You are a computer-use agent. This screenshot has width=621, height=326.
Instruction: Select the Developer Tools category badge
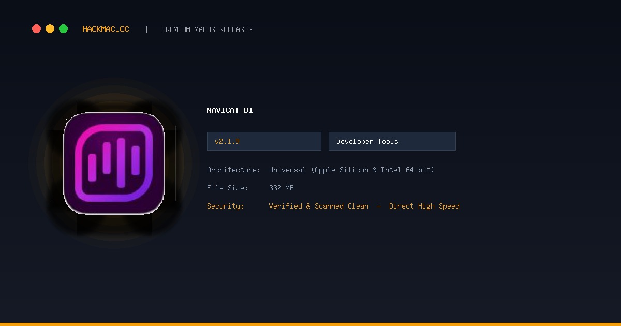click(392, 141)
